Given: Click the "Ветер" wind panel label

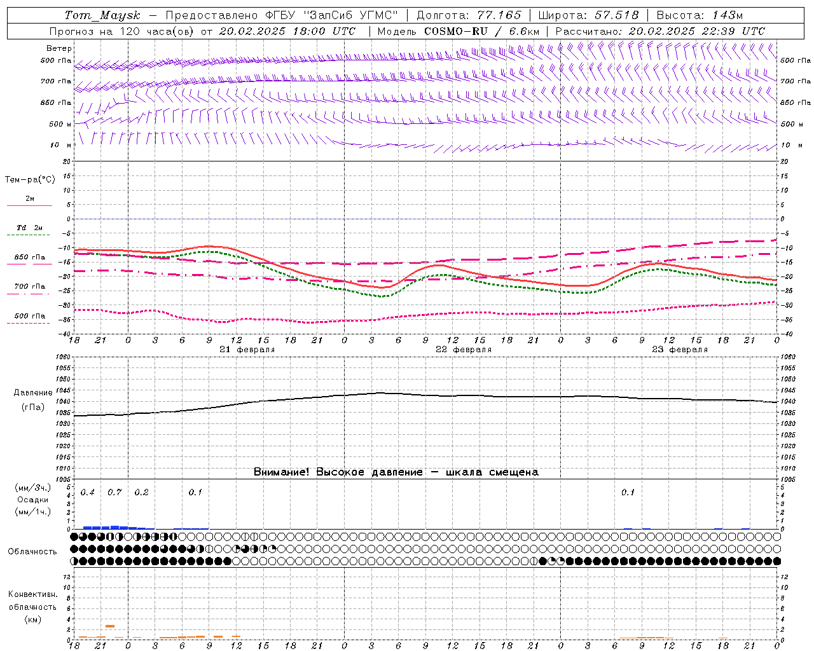Looking at the screenshot, I should (x=59, y=48).
